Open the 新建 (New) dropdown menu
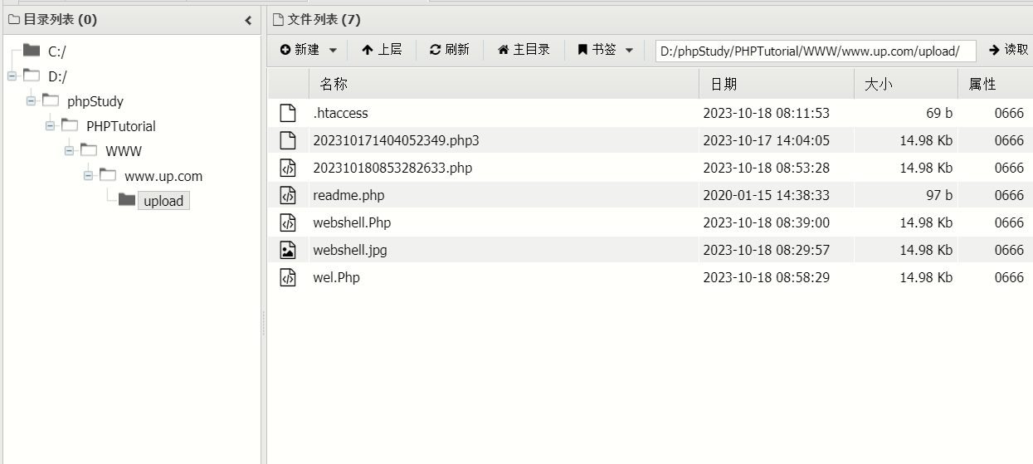 tap(309, 50)
